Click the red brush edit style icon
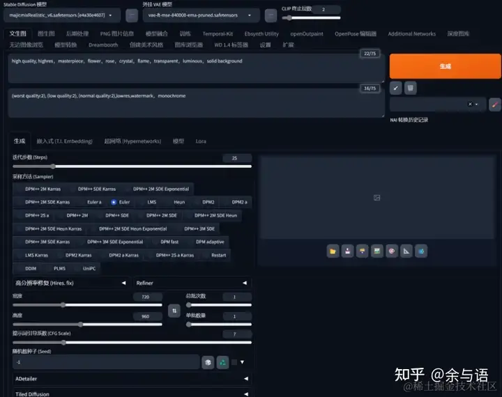 click(x=495, y=104)
